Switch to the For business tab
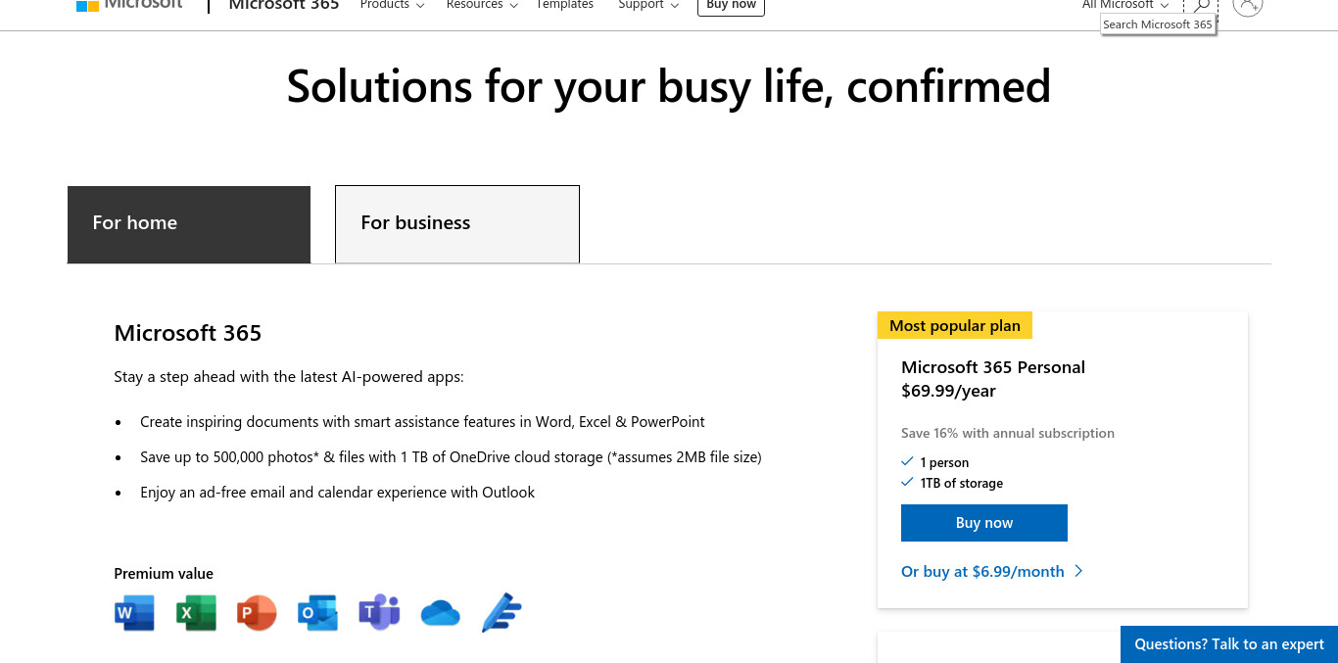The width and height of the screenshot is (1338, 663). (457, 224)
